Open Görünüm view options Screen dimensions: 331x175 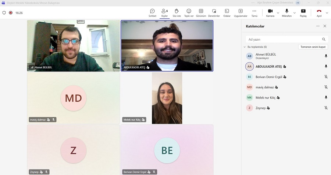(201, 13)
